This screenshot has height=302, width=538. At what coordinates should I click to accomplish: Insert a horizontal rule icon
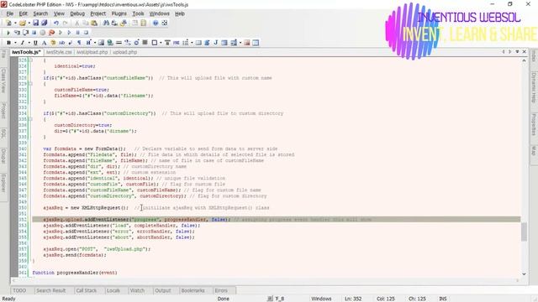(119, 43)
